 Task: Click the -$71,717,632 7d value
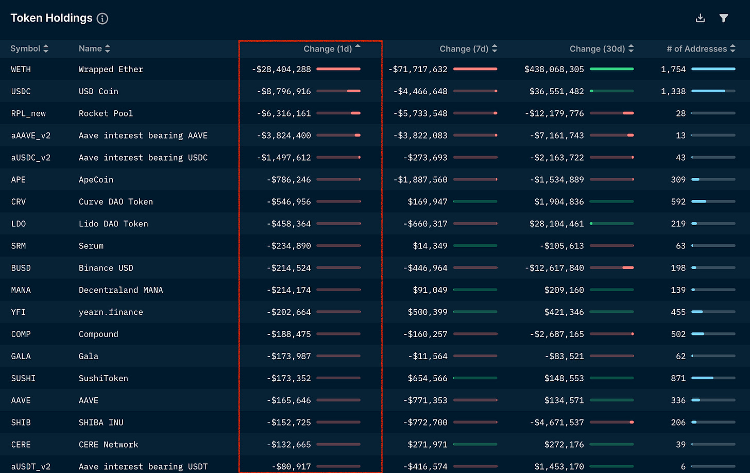pyautogui.click(x=418, y=69)
